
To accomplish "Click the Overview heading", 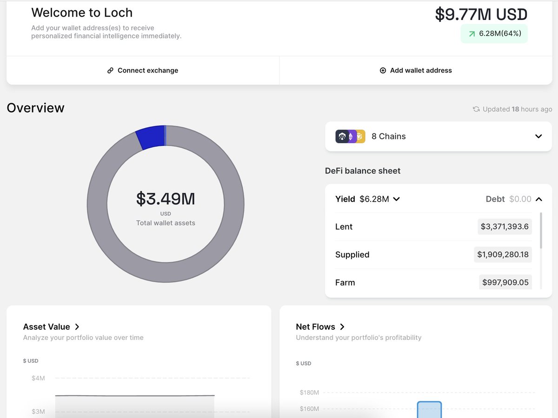I will click(35, 108).
